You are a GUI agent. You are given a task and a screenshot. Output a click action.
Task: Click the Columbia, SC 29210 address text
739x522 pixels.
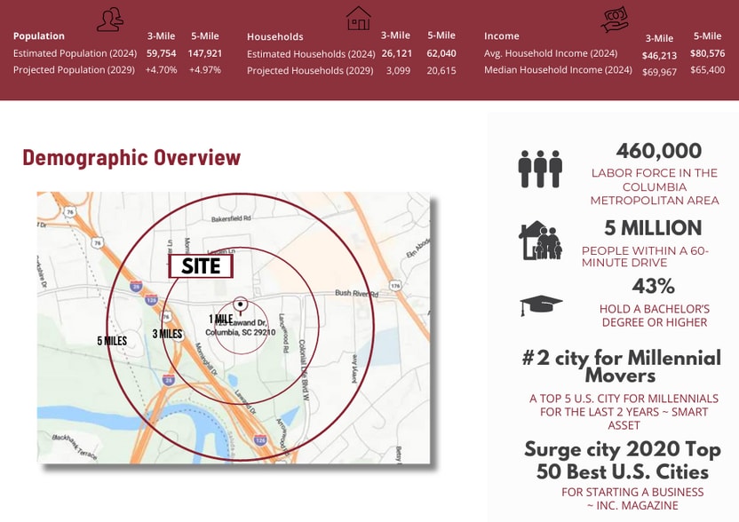click(x=235, y=332)
